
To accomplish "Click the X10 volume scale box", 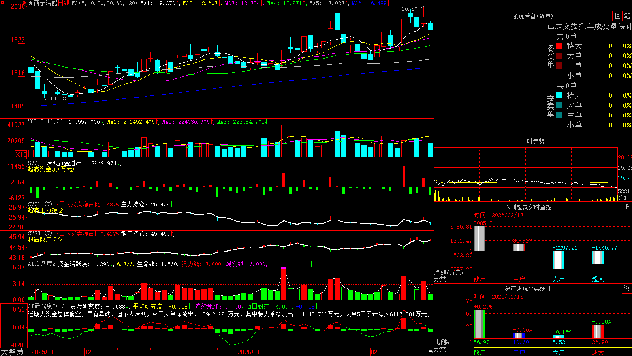I will click(21, 155).
